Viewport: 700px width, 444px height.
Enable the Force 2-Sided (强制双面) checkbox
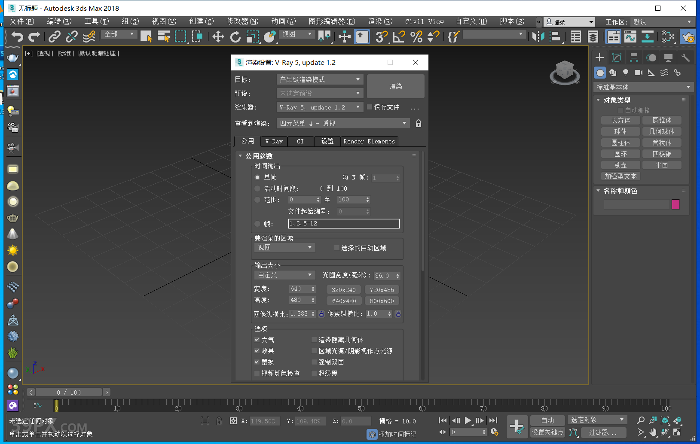[x=314, y=362]
